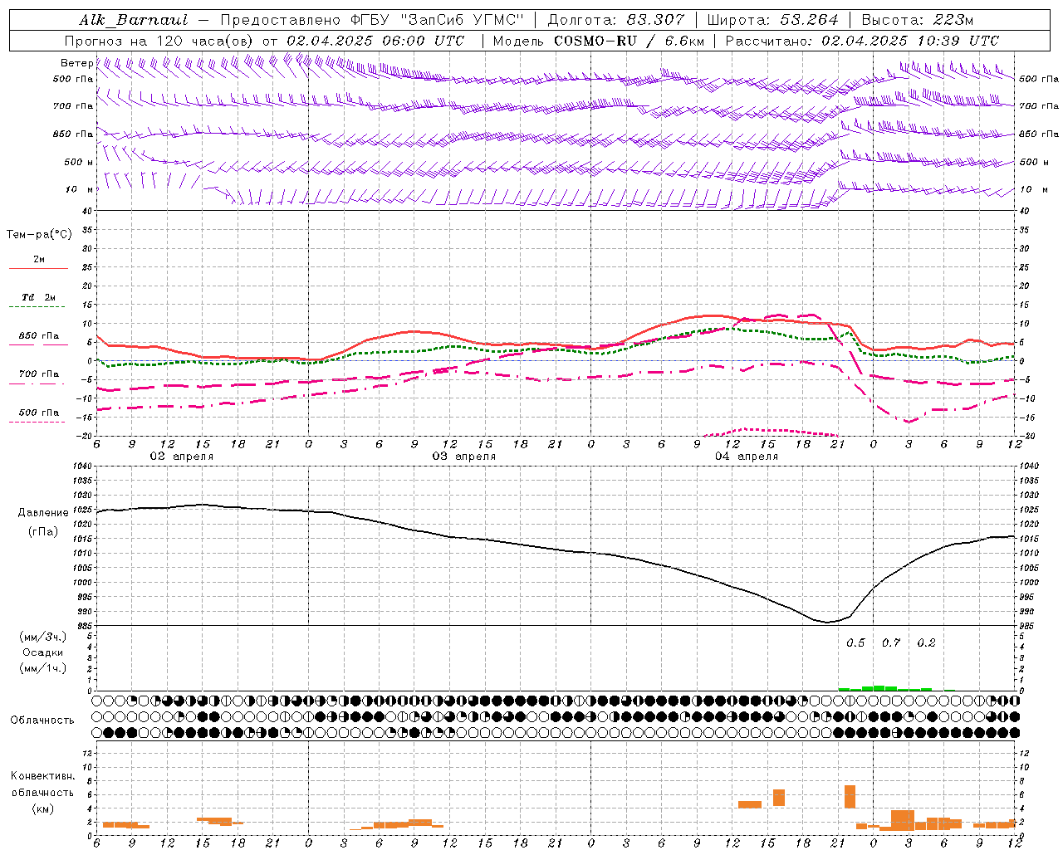Click the 'Высота: 223м' elevation text
The image size is (1063, 850).
917,20
